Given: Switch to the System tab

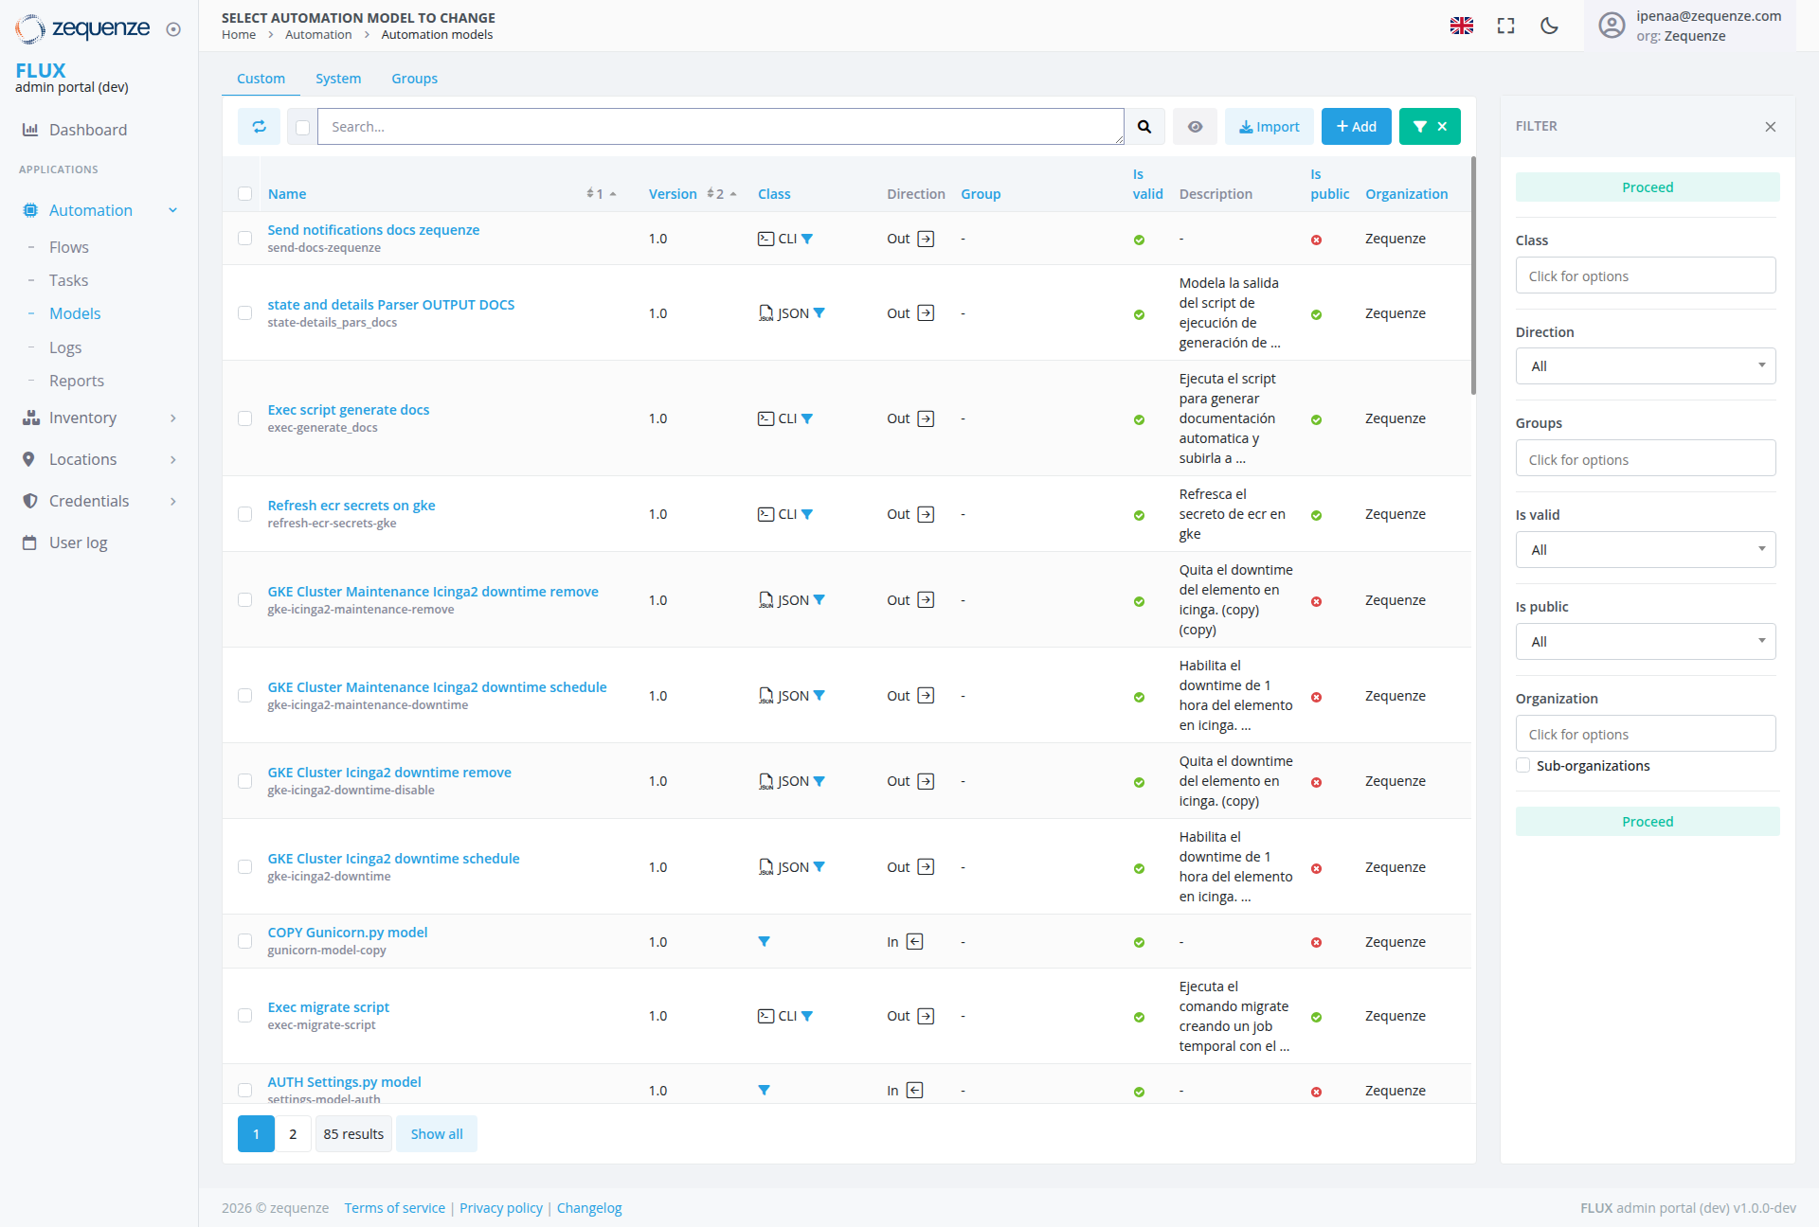Looking at the screenshot, I should [x=338, y=78].
